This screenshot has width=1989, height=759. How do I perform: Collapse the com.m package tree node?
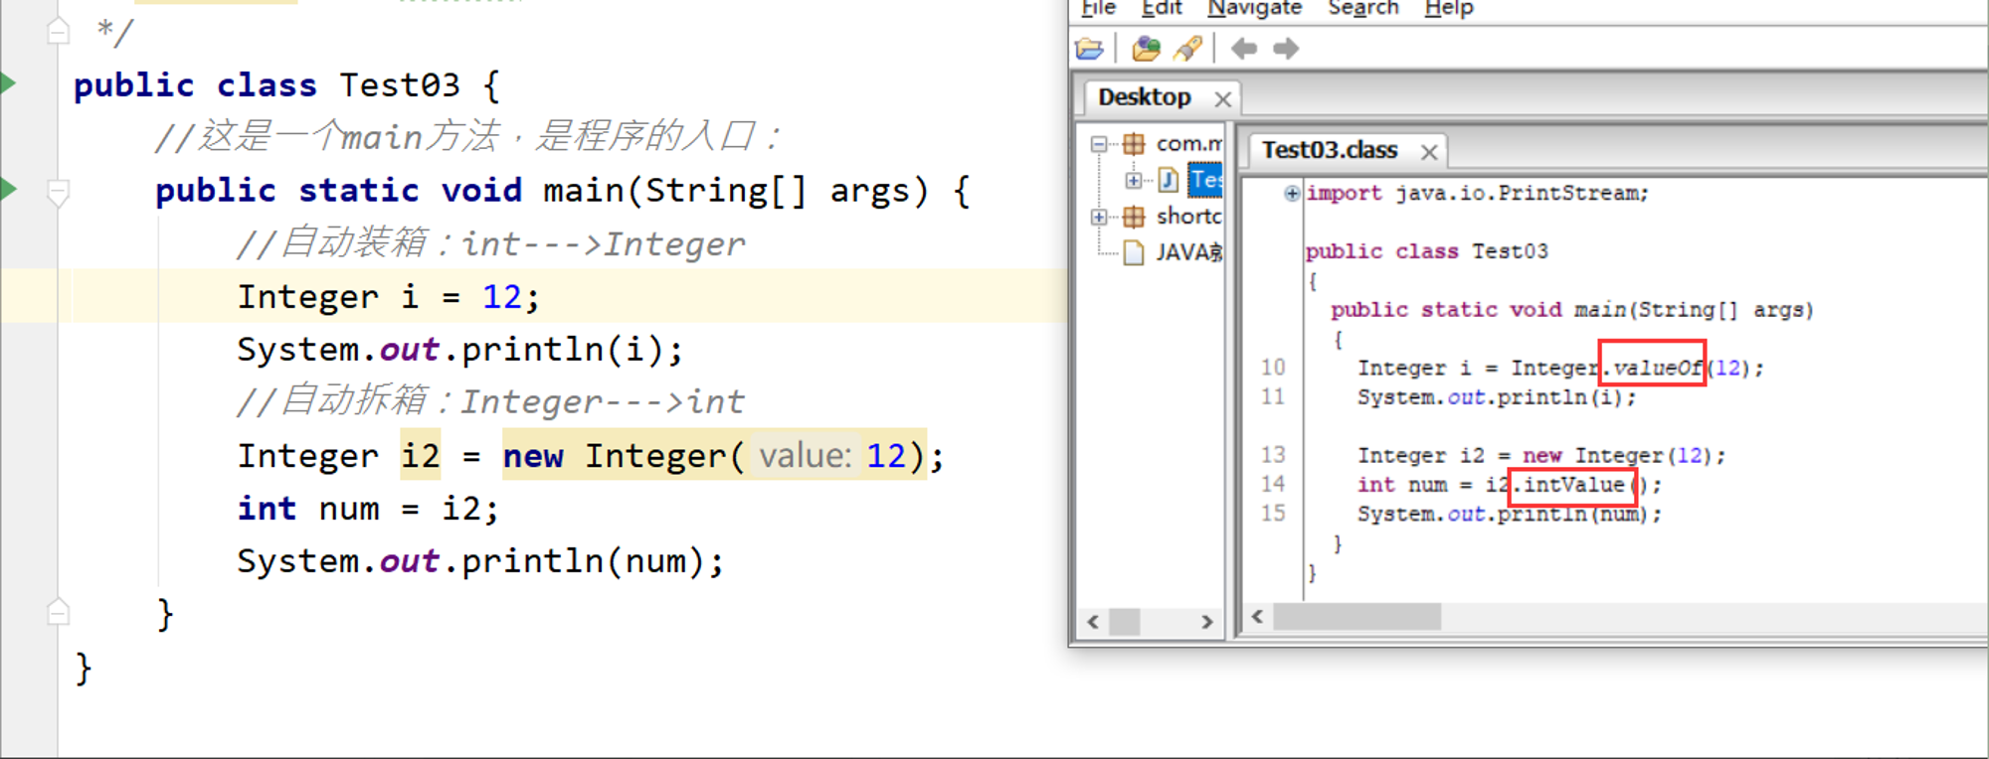[x=1099, y=144]
